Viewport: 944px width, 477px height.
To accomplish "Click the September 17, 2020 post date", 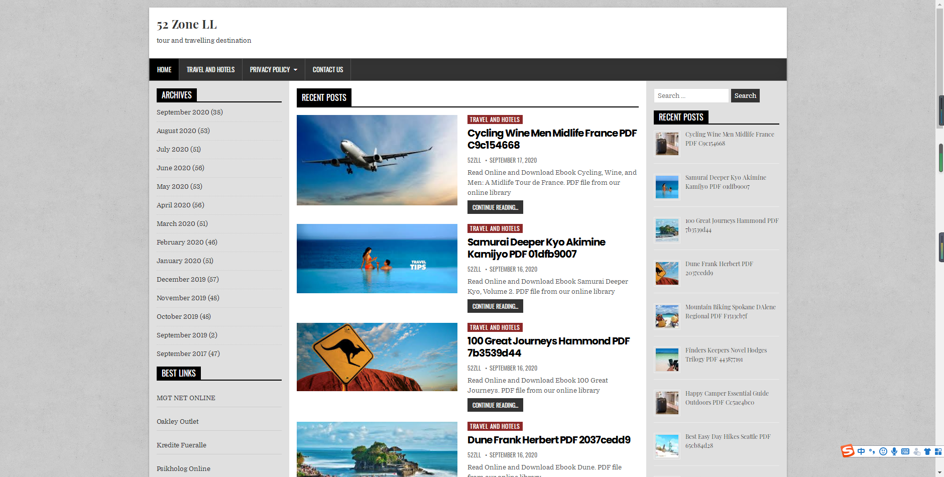I will click(513, 160).
